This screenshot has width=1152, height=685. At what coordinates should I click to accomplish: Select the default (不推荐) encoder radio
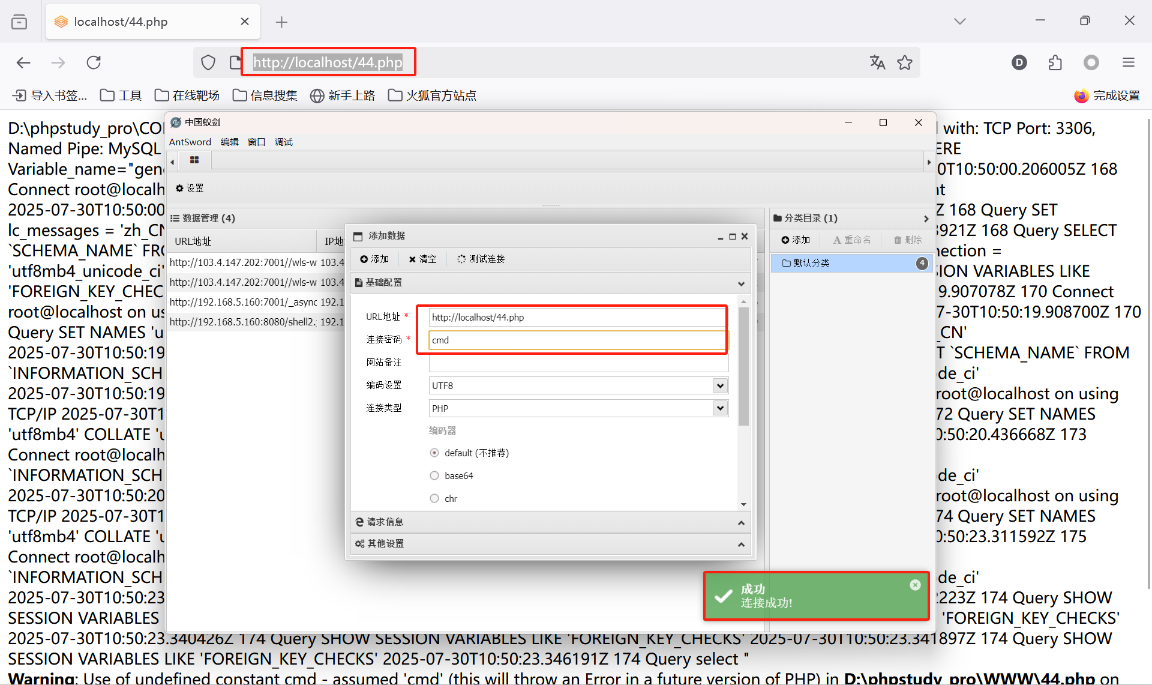pyautogui.click(x=434, y=453)
